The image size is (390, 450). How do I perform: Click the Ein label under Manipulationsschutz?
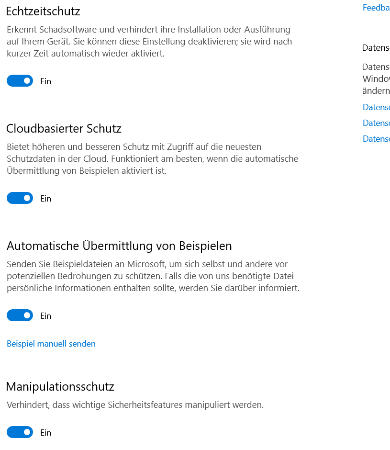point(45,433)
